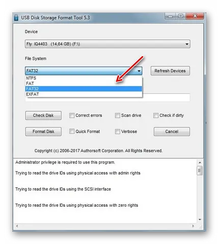Pick the highlighted FAT32 list option
The height and width of the screenshot is (244, 221).
point(84,89)
